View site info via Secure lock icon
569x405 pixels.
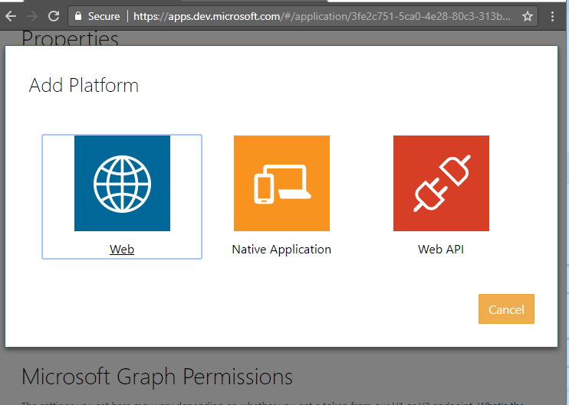click(77, 16)
